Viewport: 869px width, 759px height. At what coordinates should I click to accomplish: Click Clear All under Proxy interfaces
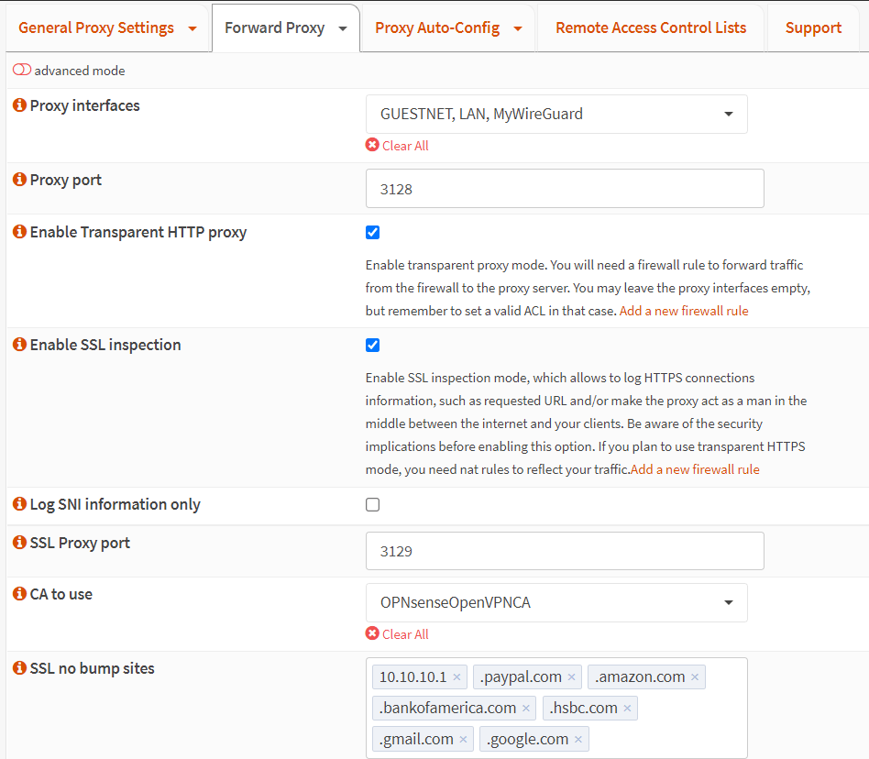404,146
